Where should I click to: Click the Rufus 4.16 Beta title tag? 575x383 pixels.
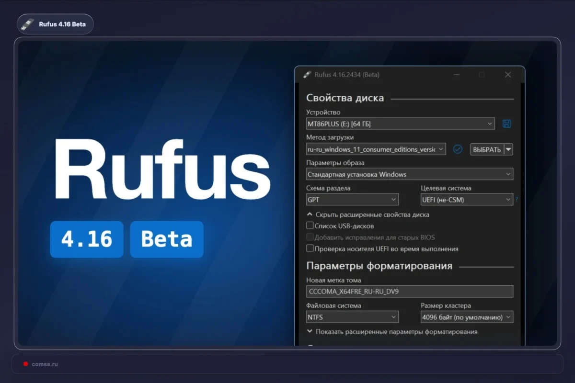coord(55,24)
